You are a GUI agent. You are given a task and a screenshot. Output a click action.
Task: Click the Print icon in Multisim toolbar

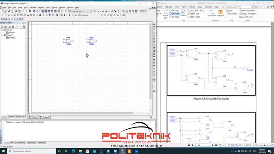pyautogui.click(x=16, y=12)
